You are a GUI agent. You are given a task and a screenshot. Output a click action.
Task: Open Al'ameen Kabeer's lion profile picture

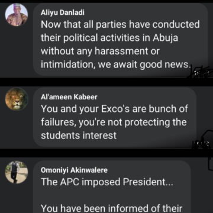pos(17,99)
